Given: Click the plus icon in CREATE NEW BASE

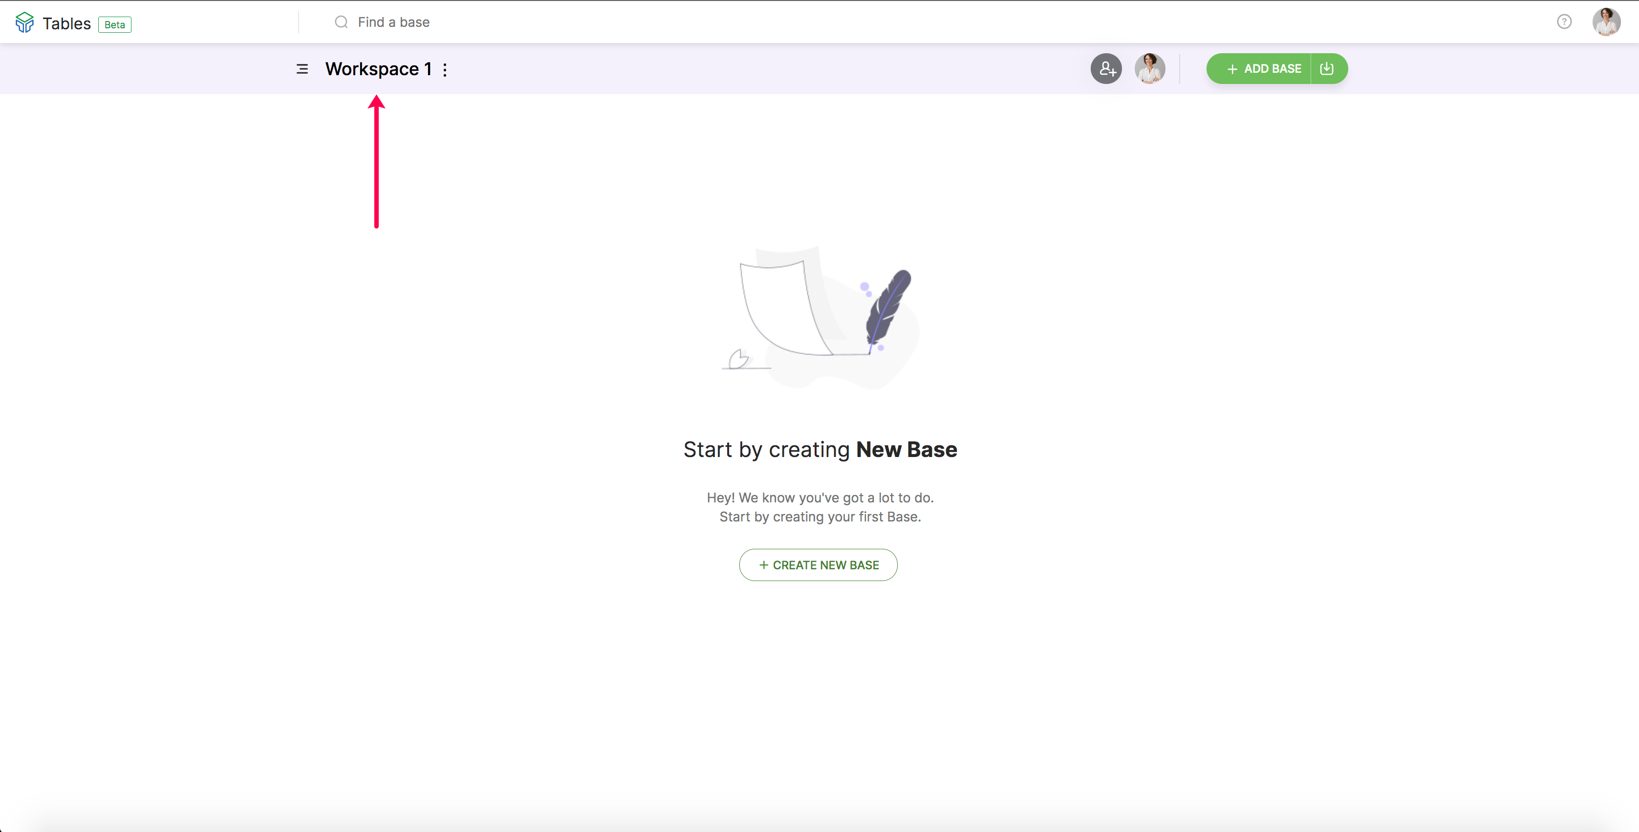Looking at the screenshot, I should click(763, 565).
